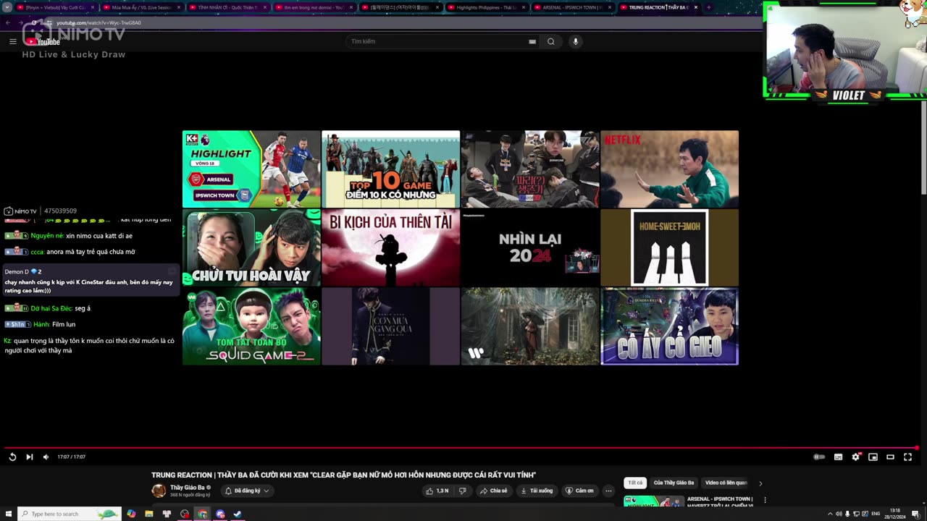The height and width of the screenshot is (521, 927).
Task: Enter fullscreen mode
Action: (x=907, y=457)
